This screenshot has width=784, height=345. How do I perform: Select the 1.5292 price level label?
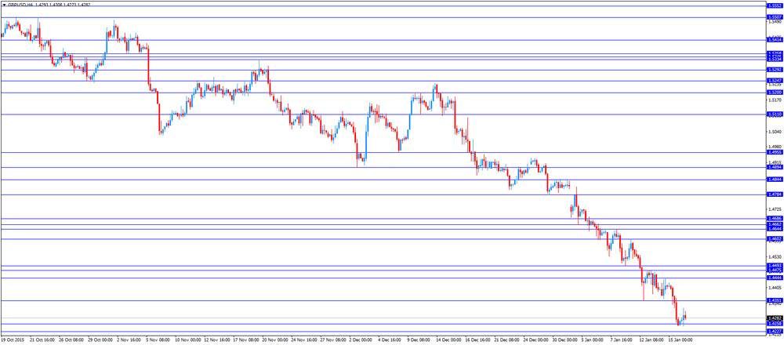pyautogui.click(x=774, y=70)
